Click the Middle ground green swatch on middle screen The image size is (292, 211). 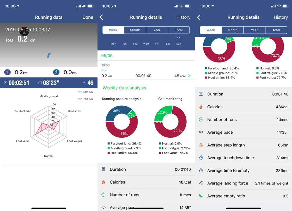click(x=109, y=148)
